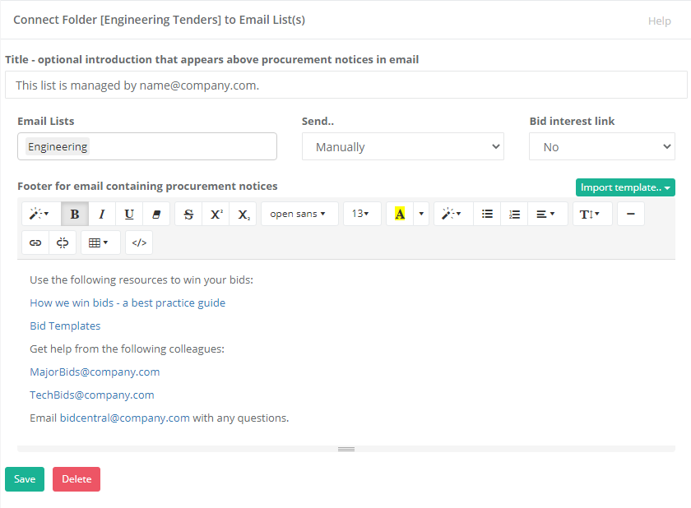Click the unlink icon in the toolbar

[62, 242]
